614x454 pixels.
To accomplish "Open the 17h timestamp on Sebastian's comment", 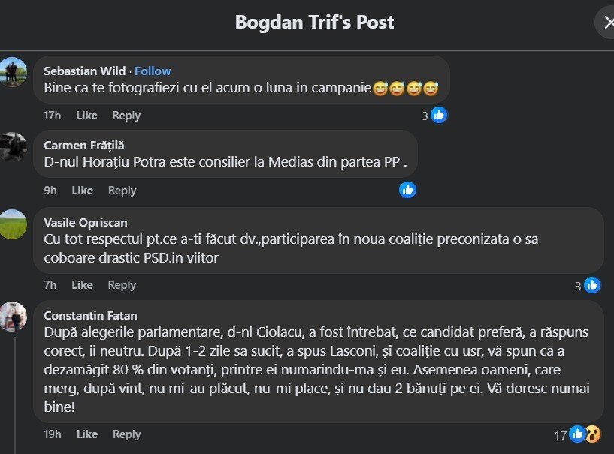I will pos(52,116).
